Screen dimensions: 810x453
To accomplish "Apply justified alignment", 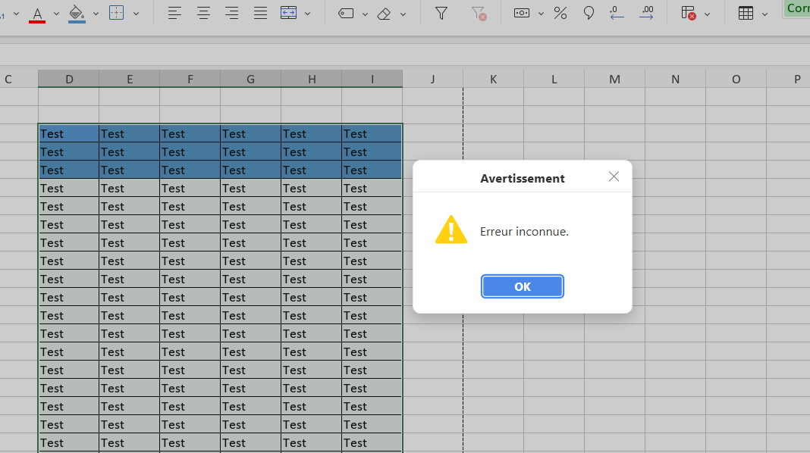I will point(260,14).
